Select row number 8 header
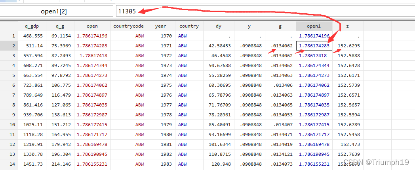 coord(9,105)
